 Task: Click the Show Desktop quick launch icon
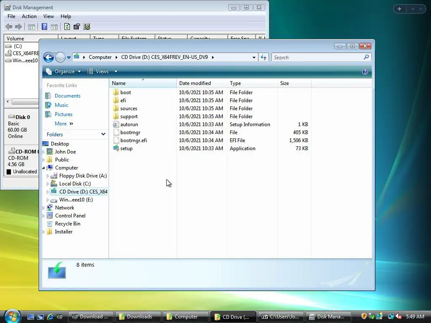pyautogui.click(x=30, y=317)
